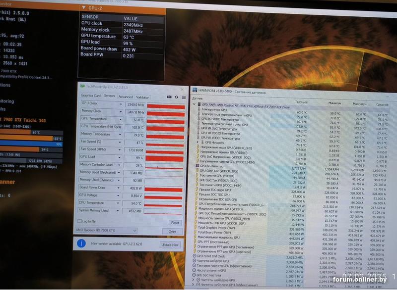This screenshot has height=290, width=397.
Task: Click the 2349.0 MHz GPU Clock value
Action: click(135, 104)
